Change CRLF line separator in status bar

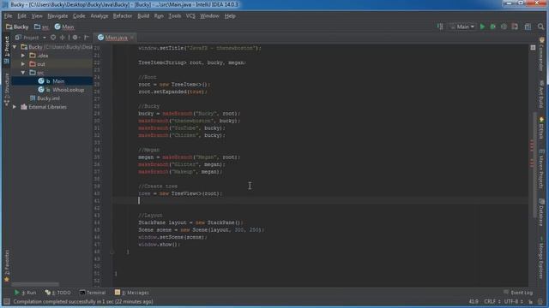492,301
